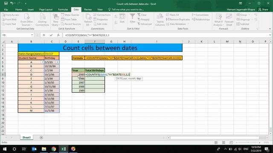
Task: Open Relationships
Action: [x=201, y=20]
